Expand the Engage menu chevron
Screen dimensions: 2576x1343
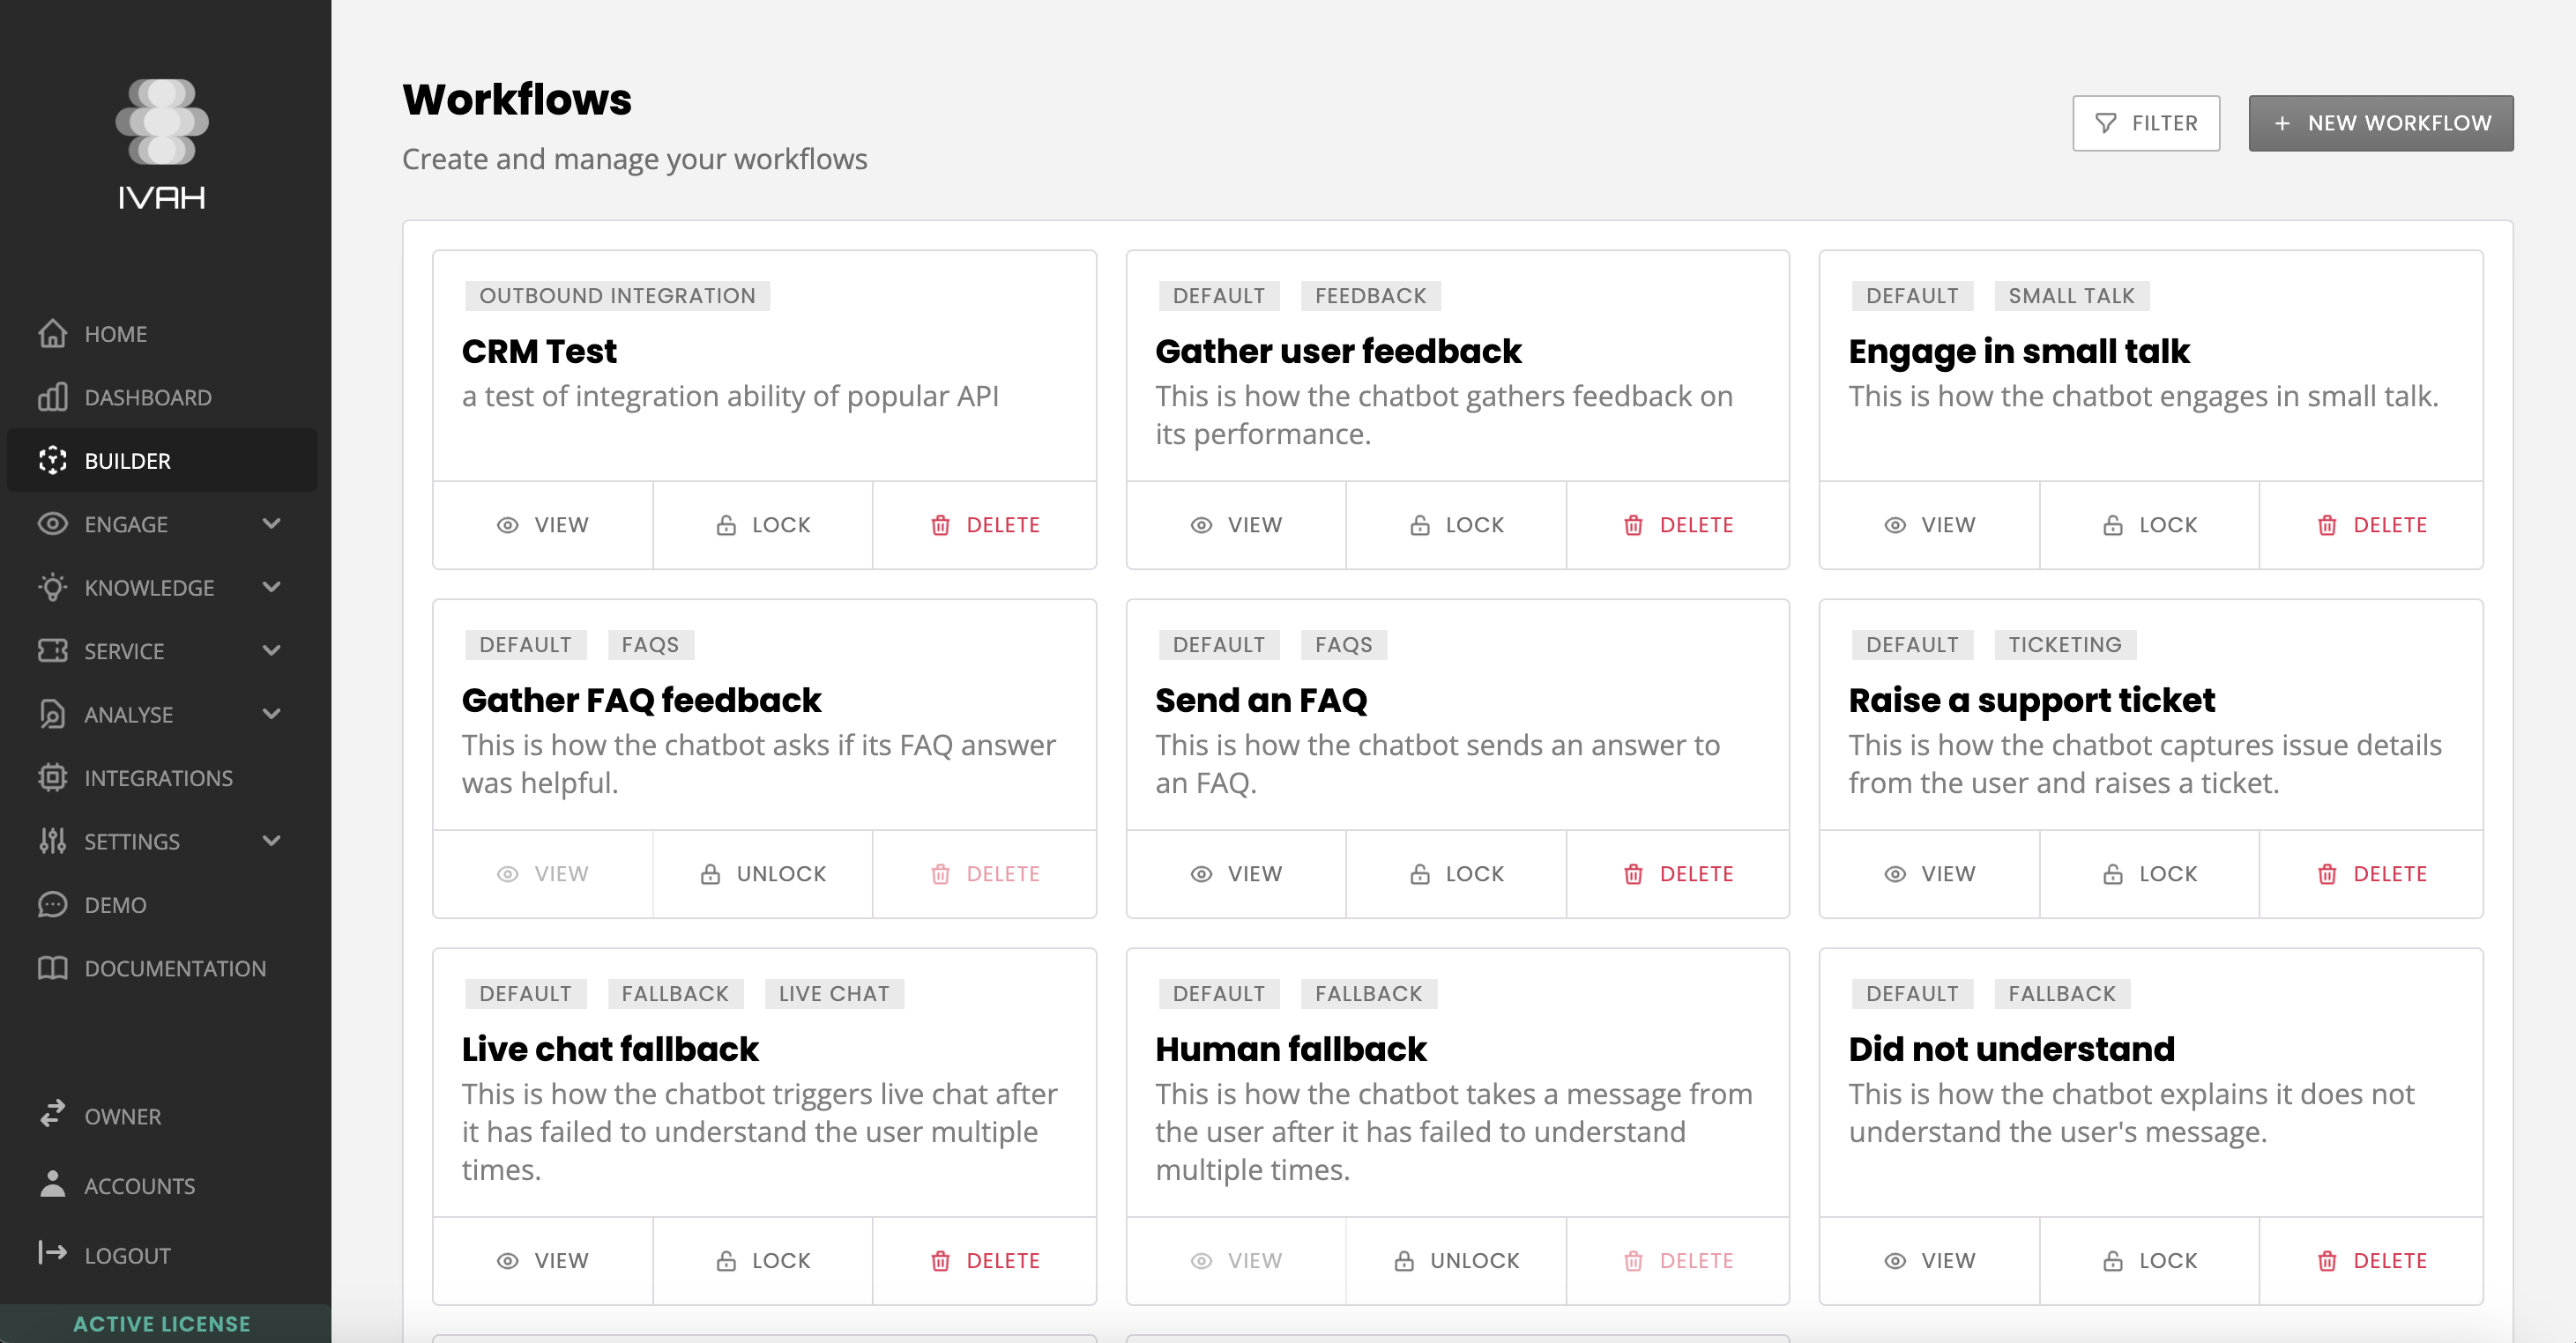pyautogui.click(x=271, y=523)
